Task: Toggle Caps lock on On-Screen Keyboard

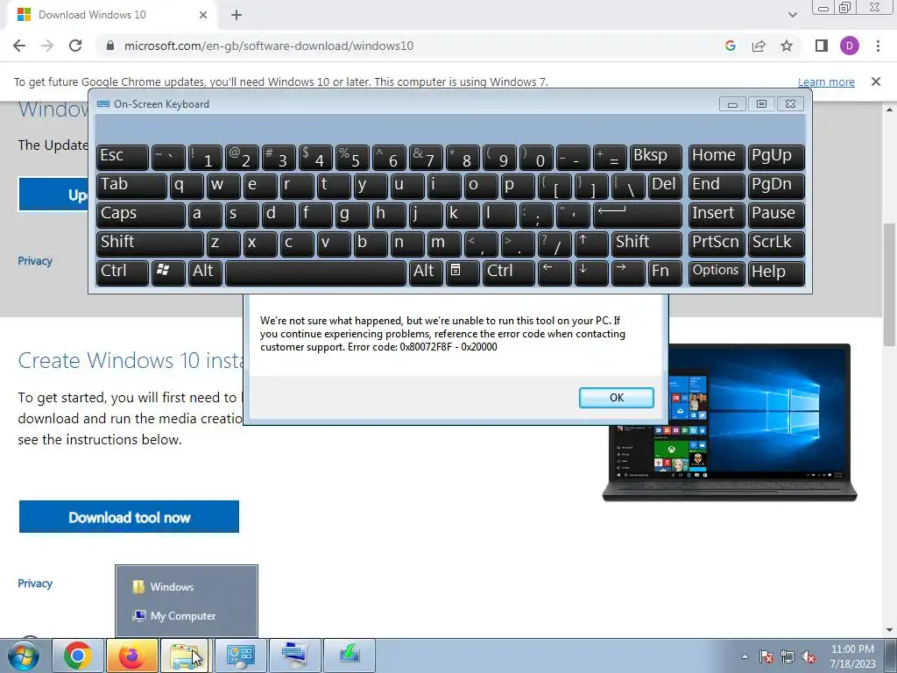Action: tap(141, 216)
